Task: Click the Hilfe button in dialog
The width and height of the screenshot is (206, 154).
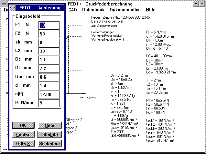Action: tap(50, 125)
